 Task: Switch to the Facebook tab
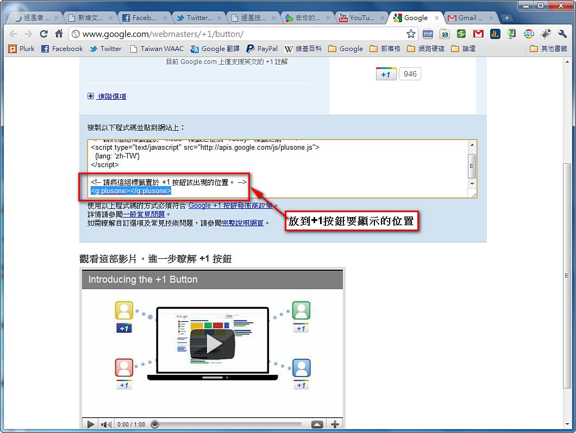tap(144, 17)
